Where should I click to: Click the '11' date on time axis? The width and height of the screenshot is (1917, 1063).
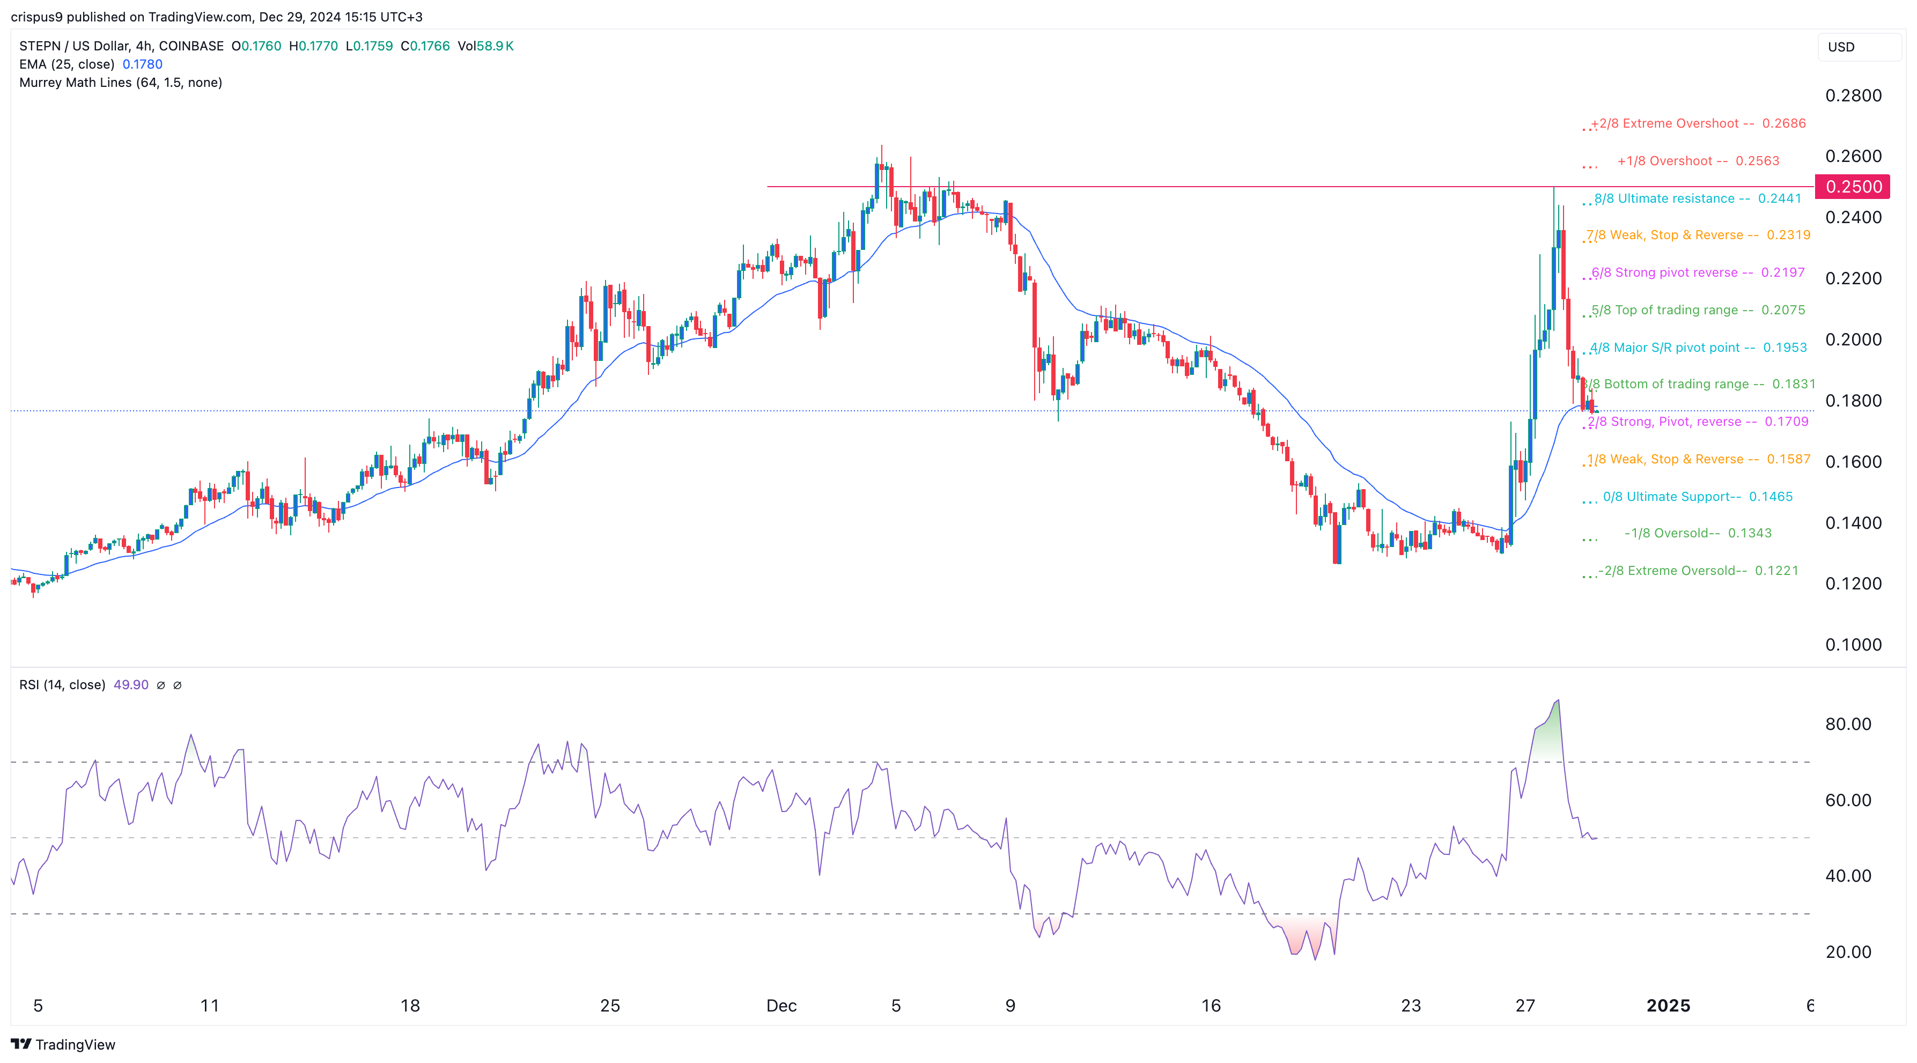coord(210,1006)
